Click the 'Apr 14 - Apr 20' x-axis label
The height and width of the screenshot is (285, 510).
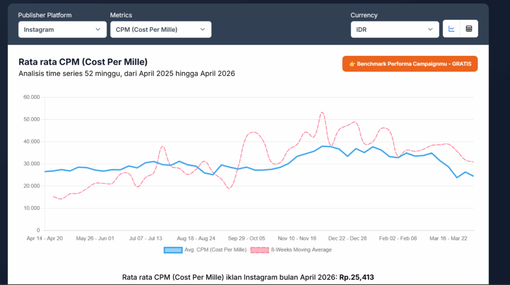point(44,238)
